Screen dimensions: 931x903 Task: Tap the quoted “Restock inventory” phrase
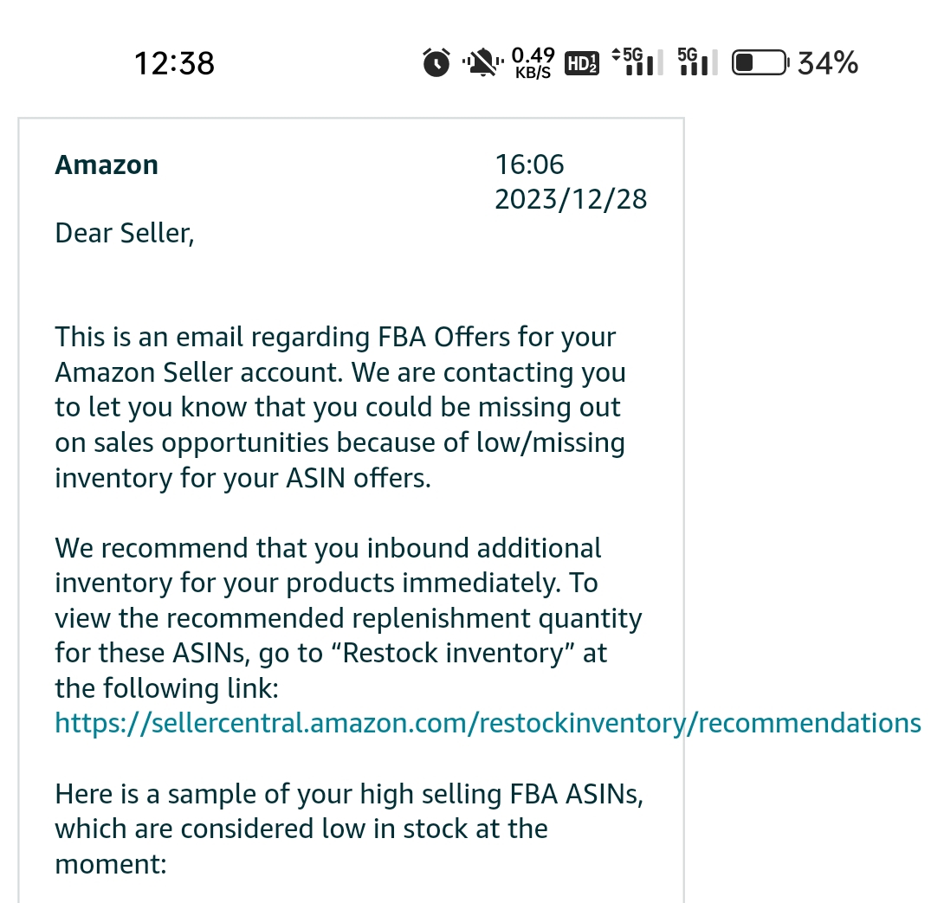click(x=452, y=653)
